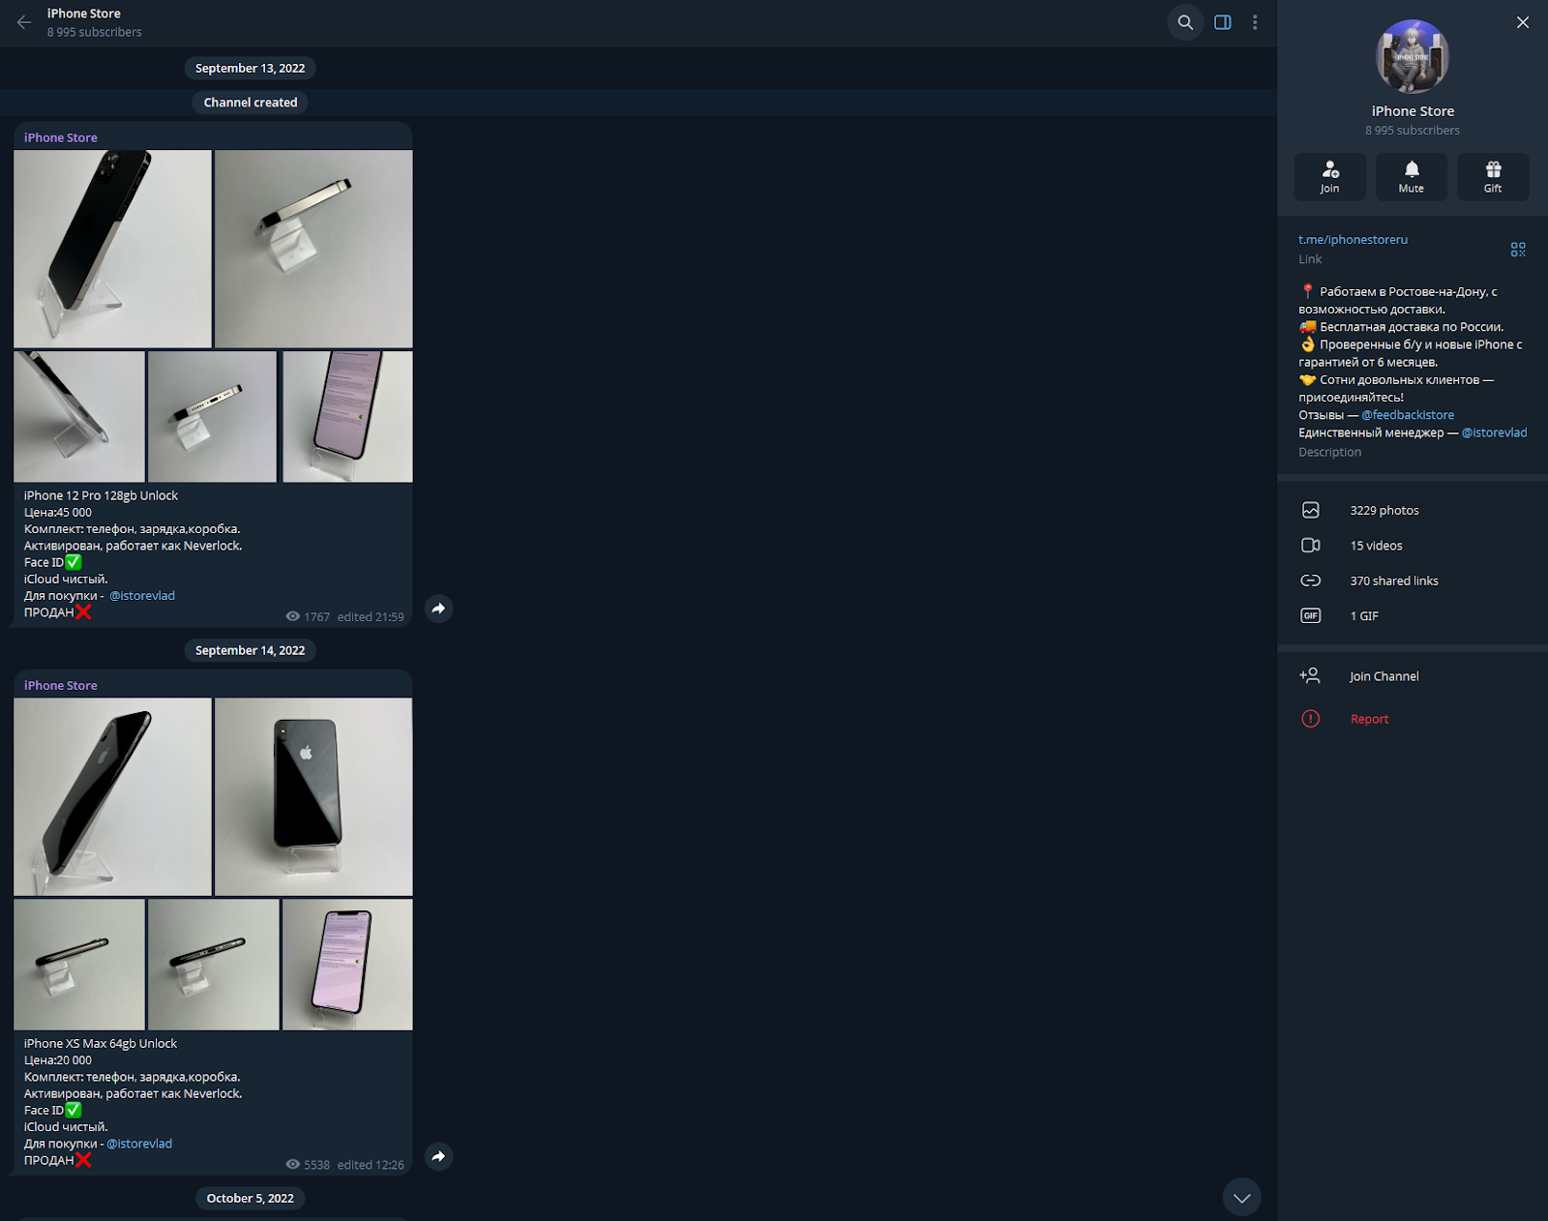Screen dimensions: 1548x1221
Task: Open search in the channel
Action: tap(1185, 22)
